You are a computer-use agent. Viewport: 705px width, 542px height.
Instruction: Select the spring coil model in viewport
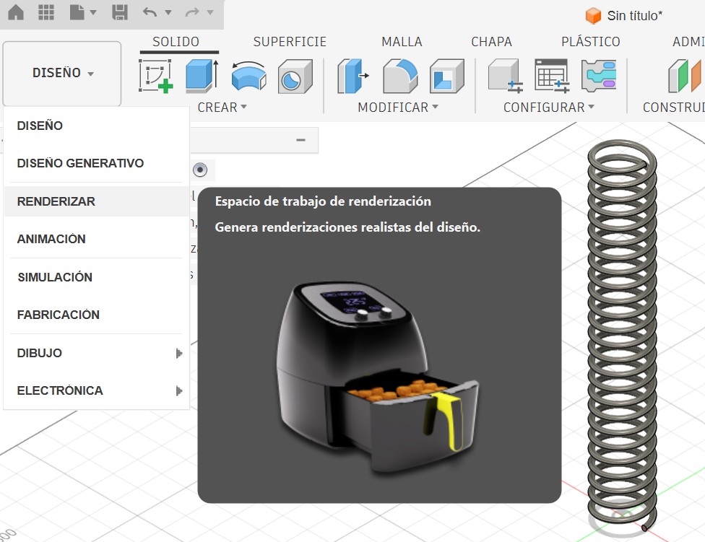point(622,337)
